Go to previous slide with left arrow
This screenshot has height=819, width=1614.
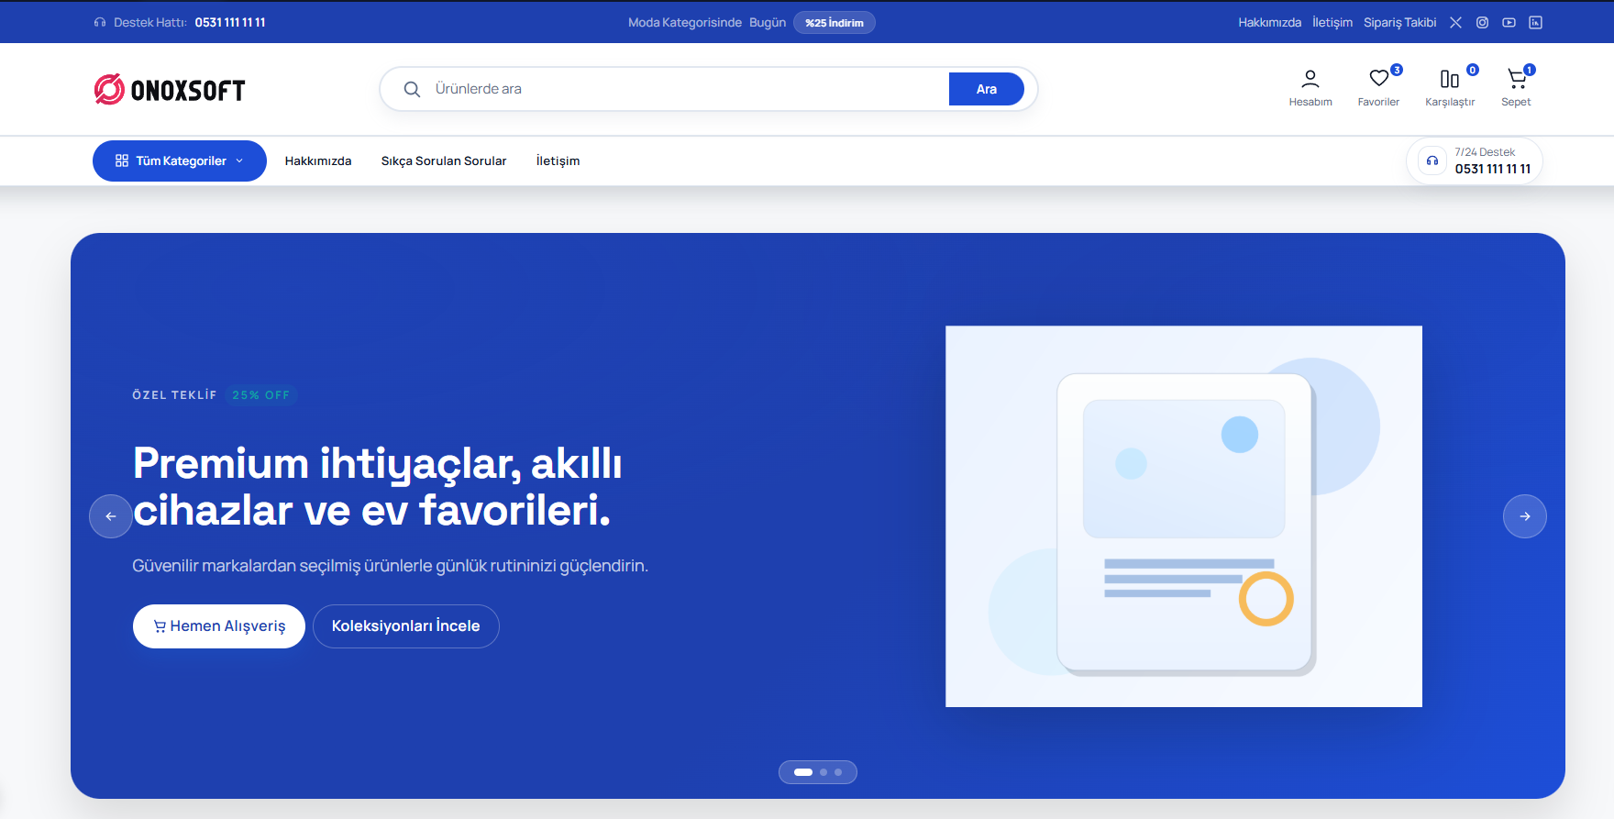(x=111, y=516)
